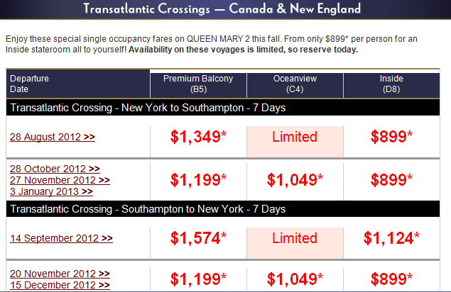Click the Premium Balcony (B5) column header

click(198, 84)
